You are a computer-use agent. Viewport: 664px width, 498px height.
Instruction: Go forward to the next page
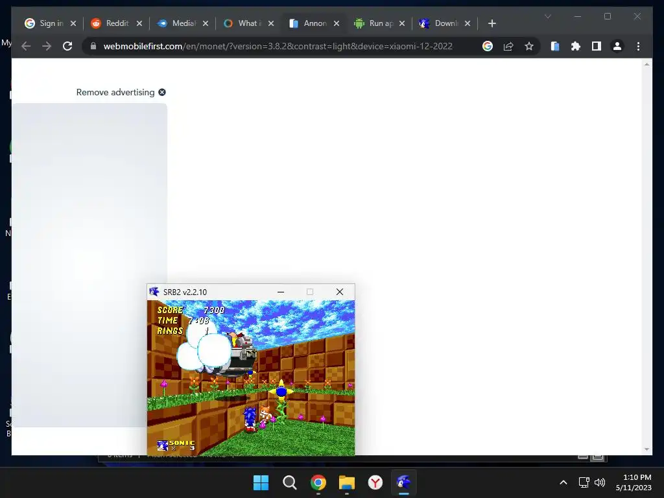click(x=47, y=46)
